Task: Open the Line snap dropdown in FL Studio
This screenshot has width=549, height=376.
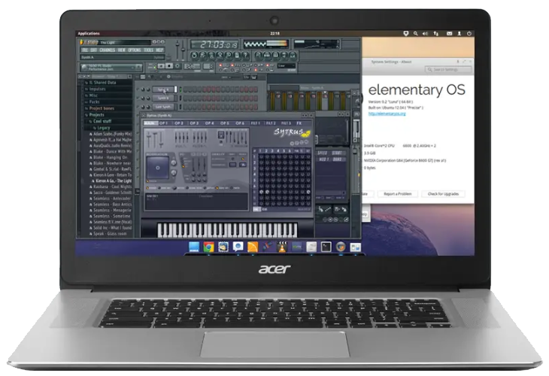Action: [287, 65]
